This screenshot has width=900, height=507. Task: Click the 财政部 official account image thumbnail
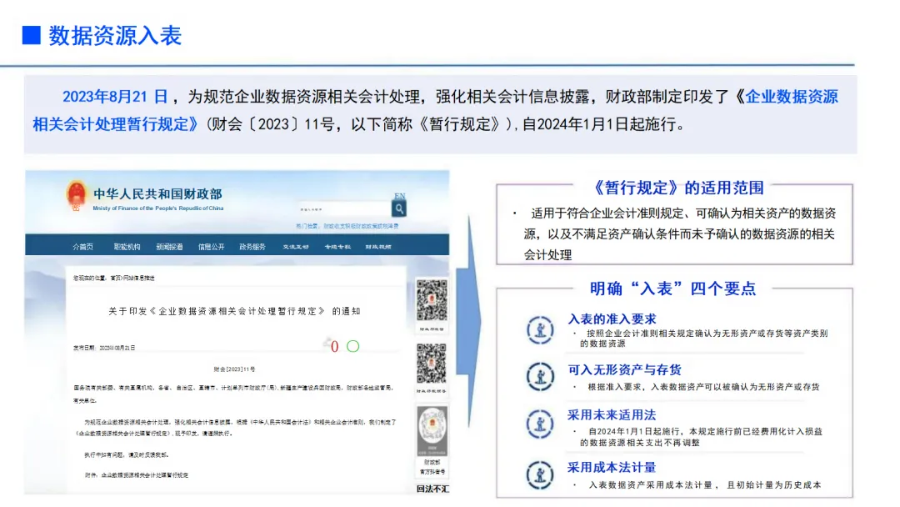(x=432, y=431)
